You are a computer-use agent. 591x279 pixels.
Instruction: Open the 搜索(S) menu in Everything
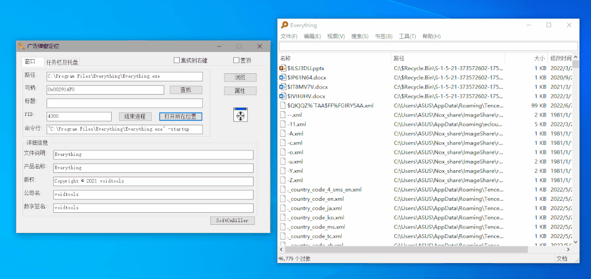pyautogui.click(x=360, y=37)
